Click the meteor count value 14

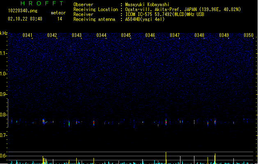click(x=60, y=19)
